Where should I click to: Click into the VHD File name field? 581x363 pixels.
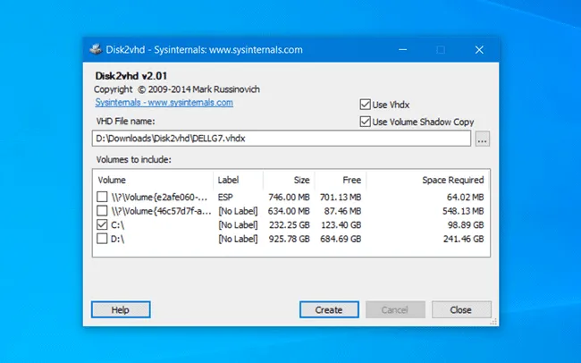pyautogui.click(x=282, y=139)
